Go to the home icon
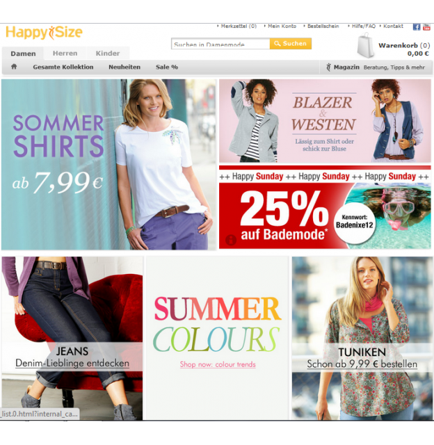This screenshot has height=445, width=434. click(x=14, y=67)
